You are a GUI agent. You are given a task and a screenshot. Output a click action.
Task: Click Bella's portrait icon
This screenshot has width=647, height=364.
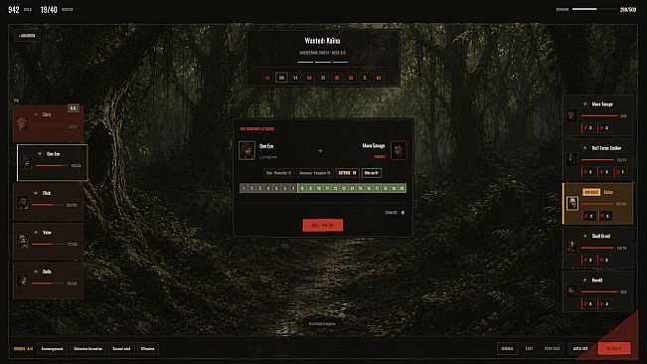click(23, 280)
